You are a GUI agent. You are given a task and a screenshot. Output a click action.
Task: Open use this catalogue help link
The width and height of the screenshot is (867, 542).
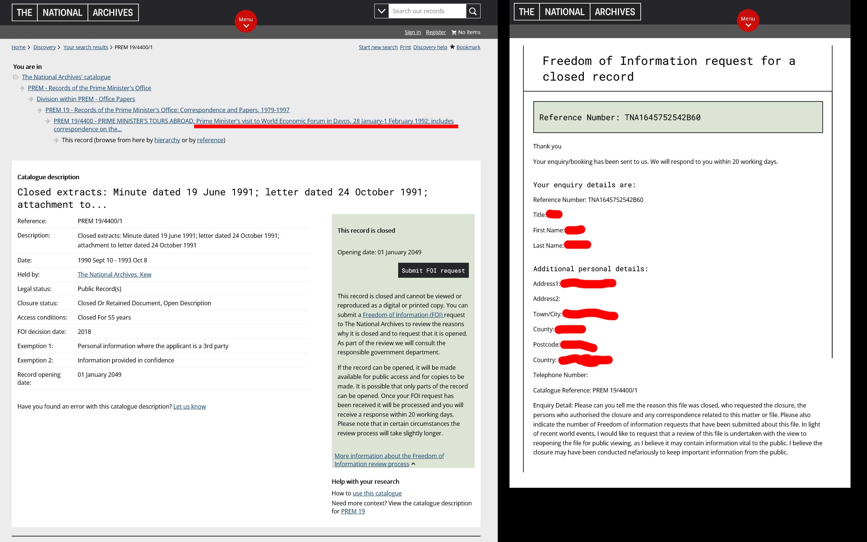point(377,493)
